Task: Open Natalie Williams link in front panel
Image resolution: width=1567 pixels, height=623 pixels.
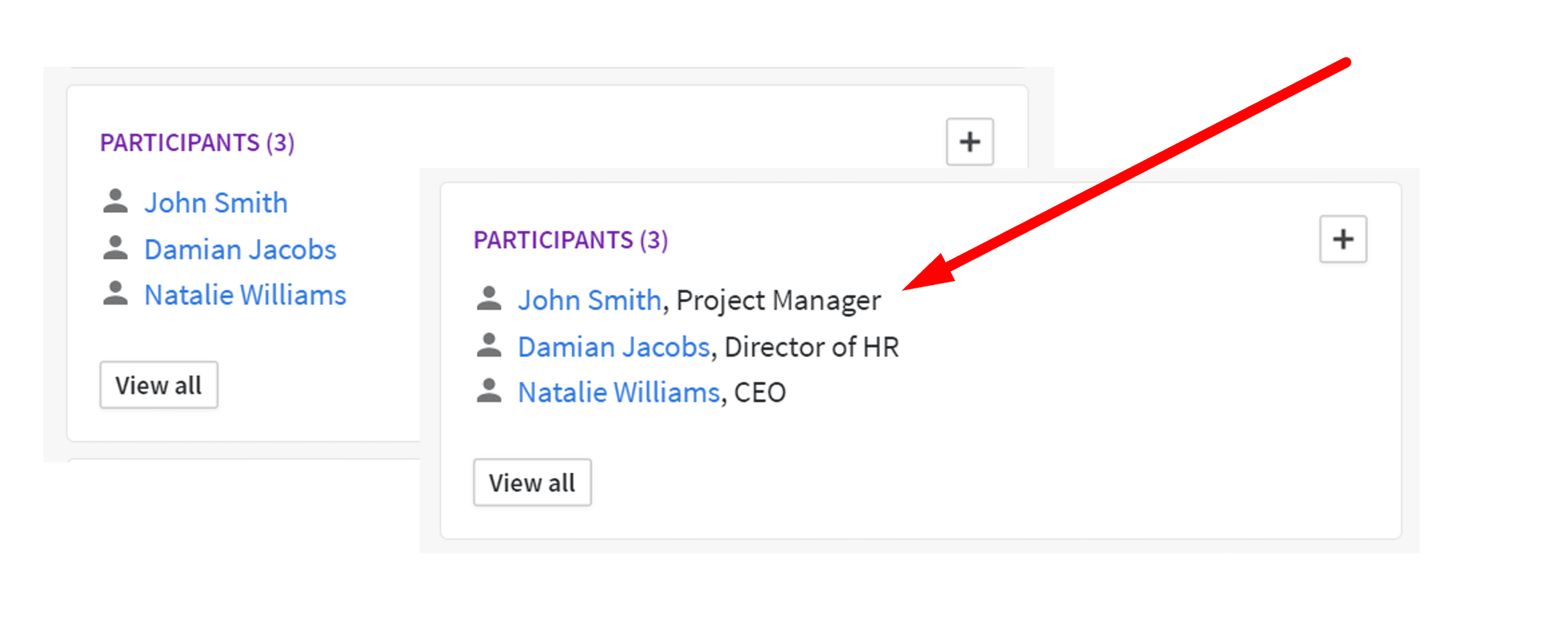Action: click(619, 392)
